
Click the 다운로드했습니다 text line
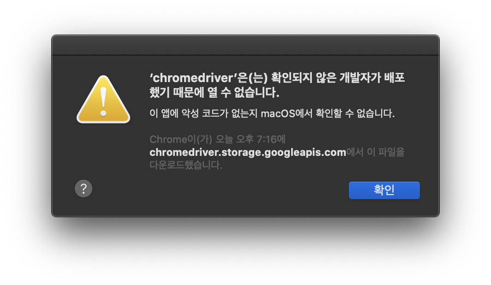click(186, 165)
